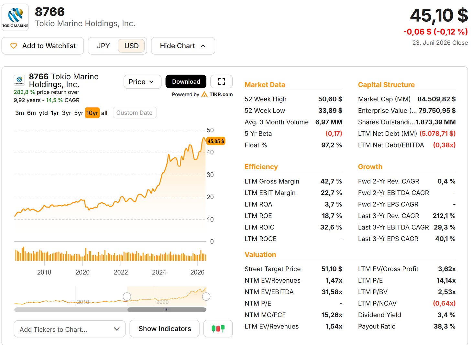This screenshot has height=345, width=471.
Task: Click the LTM P/E value 14,14x
Action: point(446,280)
